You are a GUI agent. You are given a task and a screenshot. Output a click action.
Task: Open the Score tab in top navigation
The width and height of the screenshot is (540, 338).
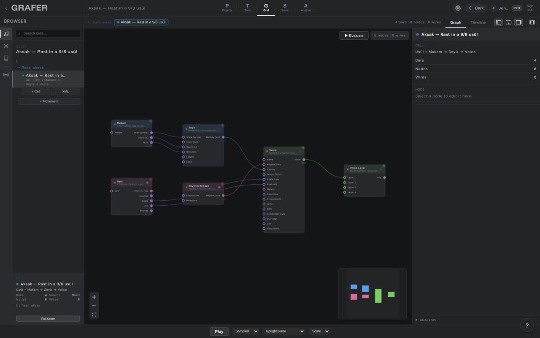pyautogui.click(x=285, y=8)
